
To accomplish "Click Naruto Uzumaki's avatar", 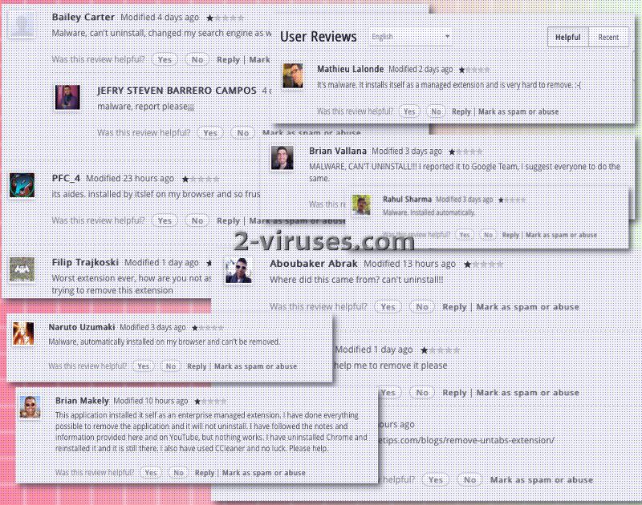I will [24, 333].
